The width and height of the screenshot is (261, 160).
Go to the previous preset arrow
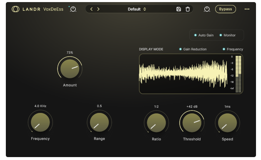[91, 9]
